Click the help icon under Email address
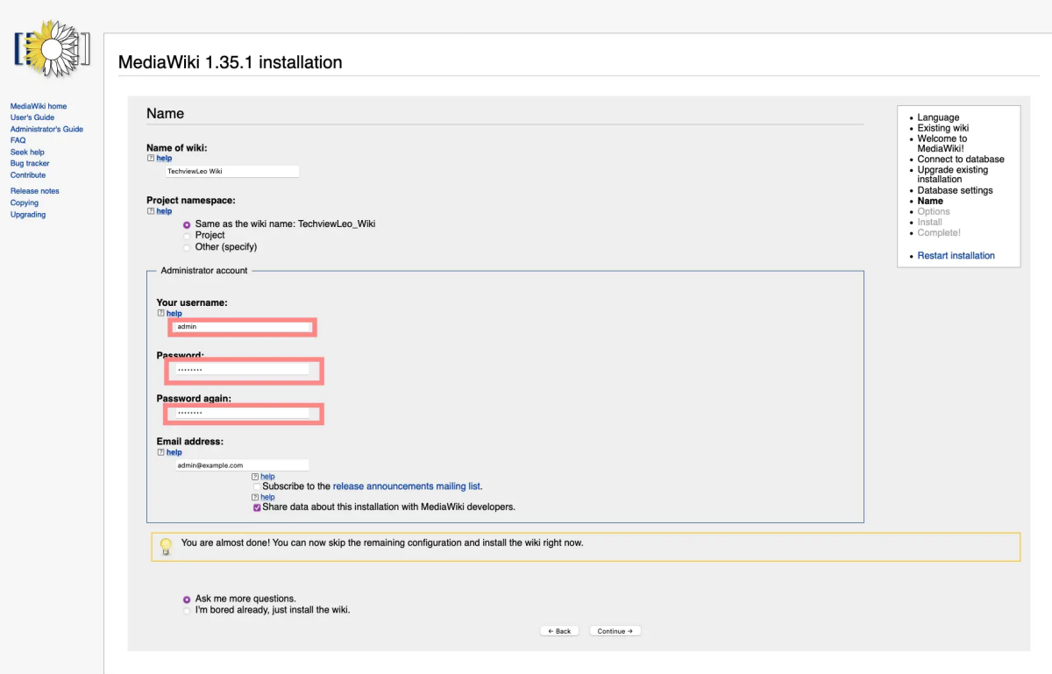The image size is (1052, 674). [160, 452]
